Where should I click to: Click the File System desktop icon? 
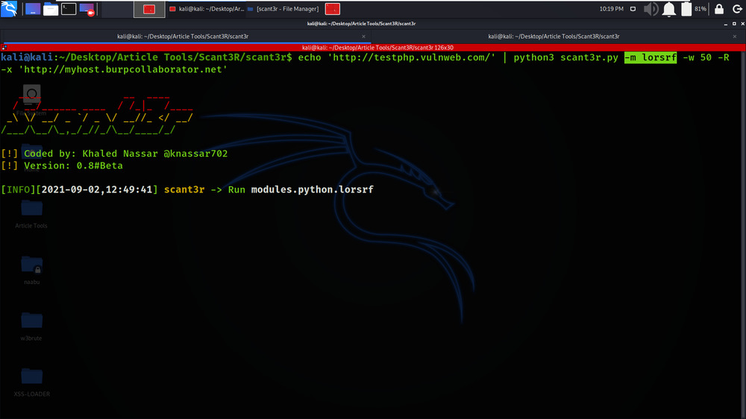[31, 101]
